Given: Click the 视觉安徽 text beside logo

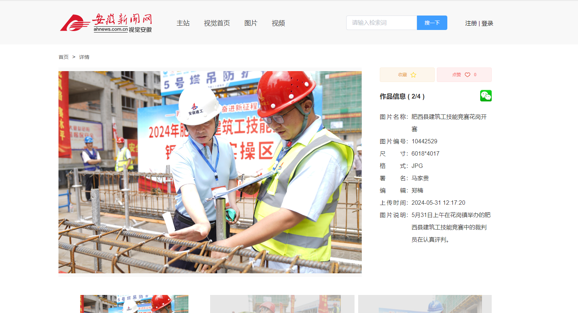Looking at the screenshot, I should pos(140,30).
